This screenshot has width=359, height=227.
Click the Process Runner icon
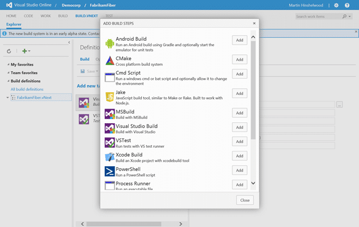pyautogui.click(x=110, y=186)
